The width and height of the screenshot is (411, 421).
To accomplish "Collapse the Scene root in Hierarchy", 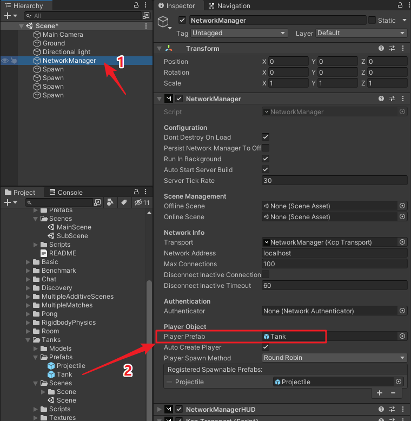I will (22, 26).
